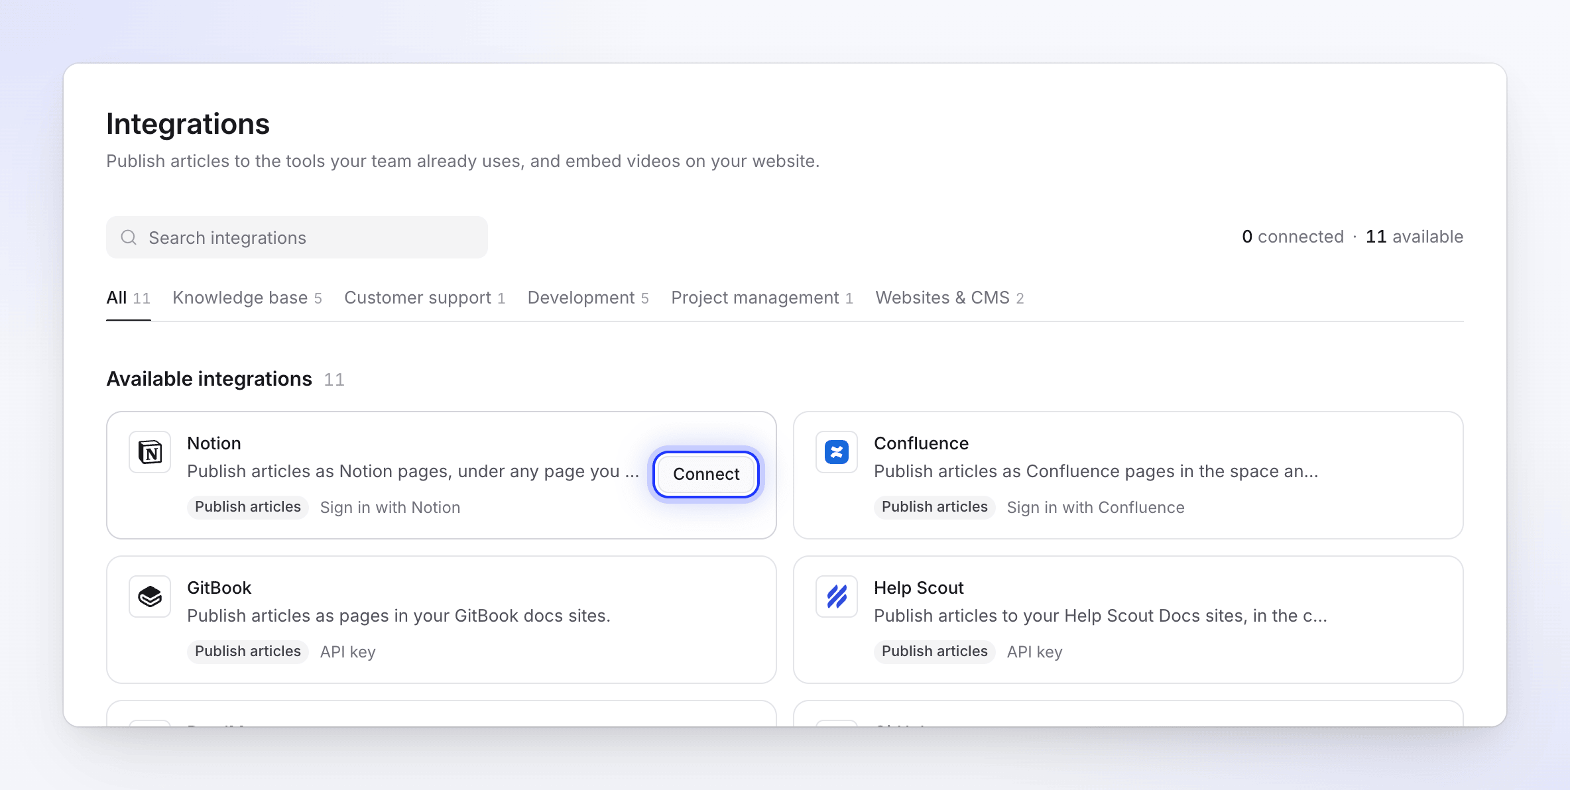Open the Project management tab
The width and height of the screenshot is (1570, 790).
(x=762, y=298)
